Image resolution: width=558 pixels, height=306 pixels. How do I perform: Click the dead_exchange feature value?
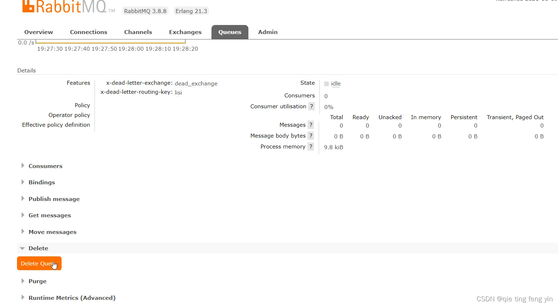pos(196,84)
